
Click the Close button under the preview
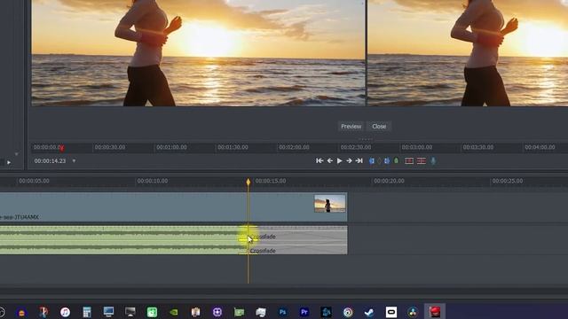[379, 126]
